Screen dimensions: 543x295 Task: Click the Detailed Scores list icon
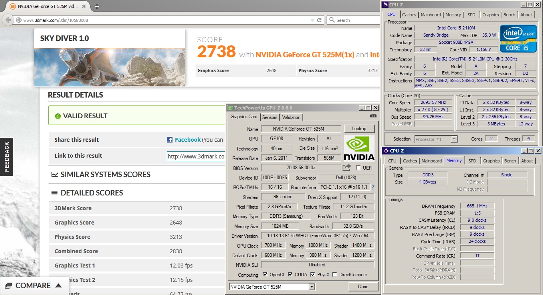(x=54, y=193)
